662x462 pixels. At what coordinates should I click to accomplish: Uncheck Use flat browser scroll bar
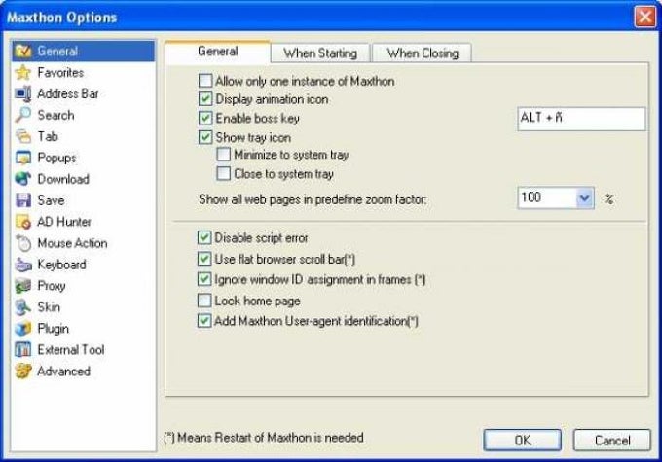coord(204,259)
